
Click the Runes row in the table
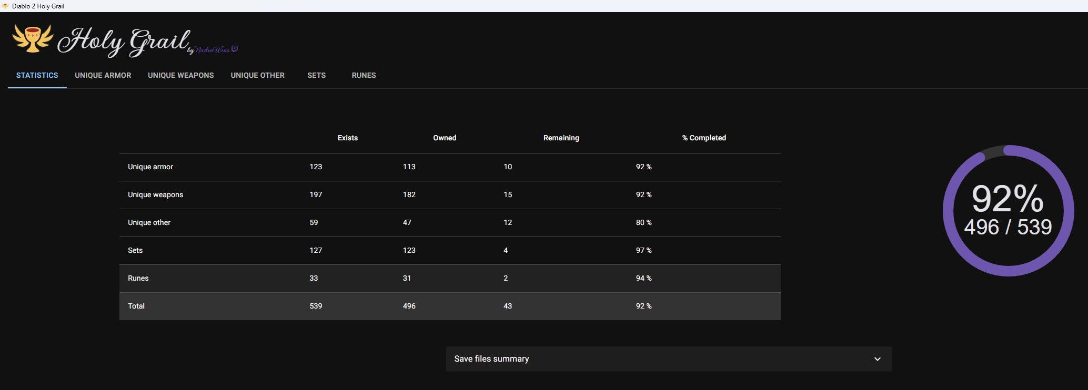tap(138, 278)
